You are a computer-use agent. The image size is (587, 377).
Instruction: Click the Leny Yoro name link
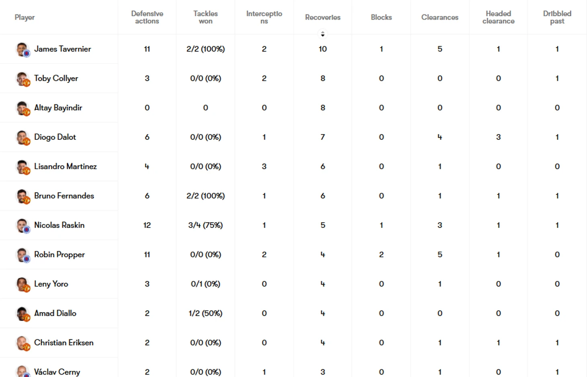(51, 284)
